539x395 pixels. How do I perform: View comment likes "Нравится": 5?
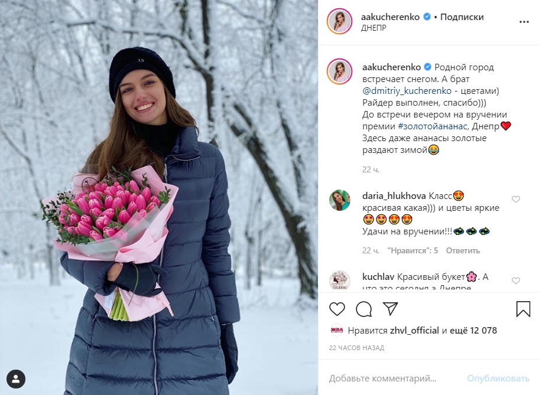click(x=413, y=250)
